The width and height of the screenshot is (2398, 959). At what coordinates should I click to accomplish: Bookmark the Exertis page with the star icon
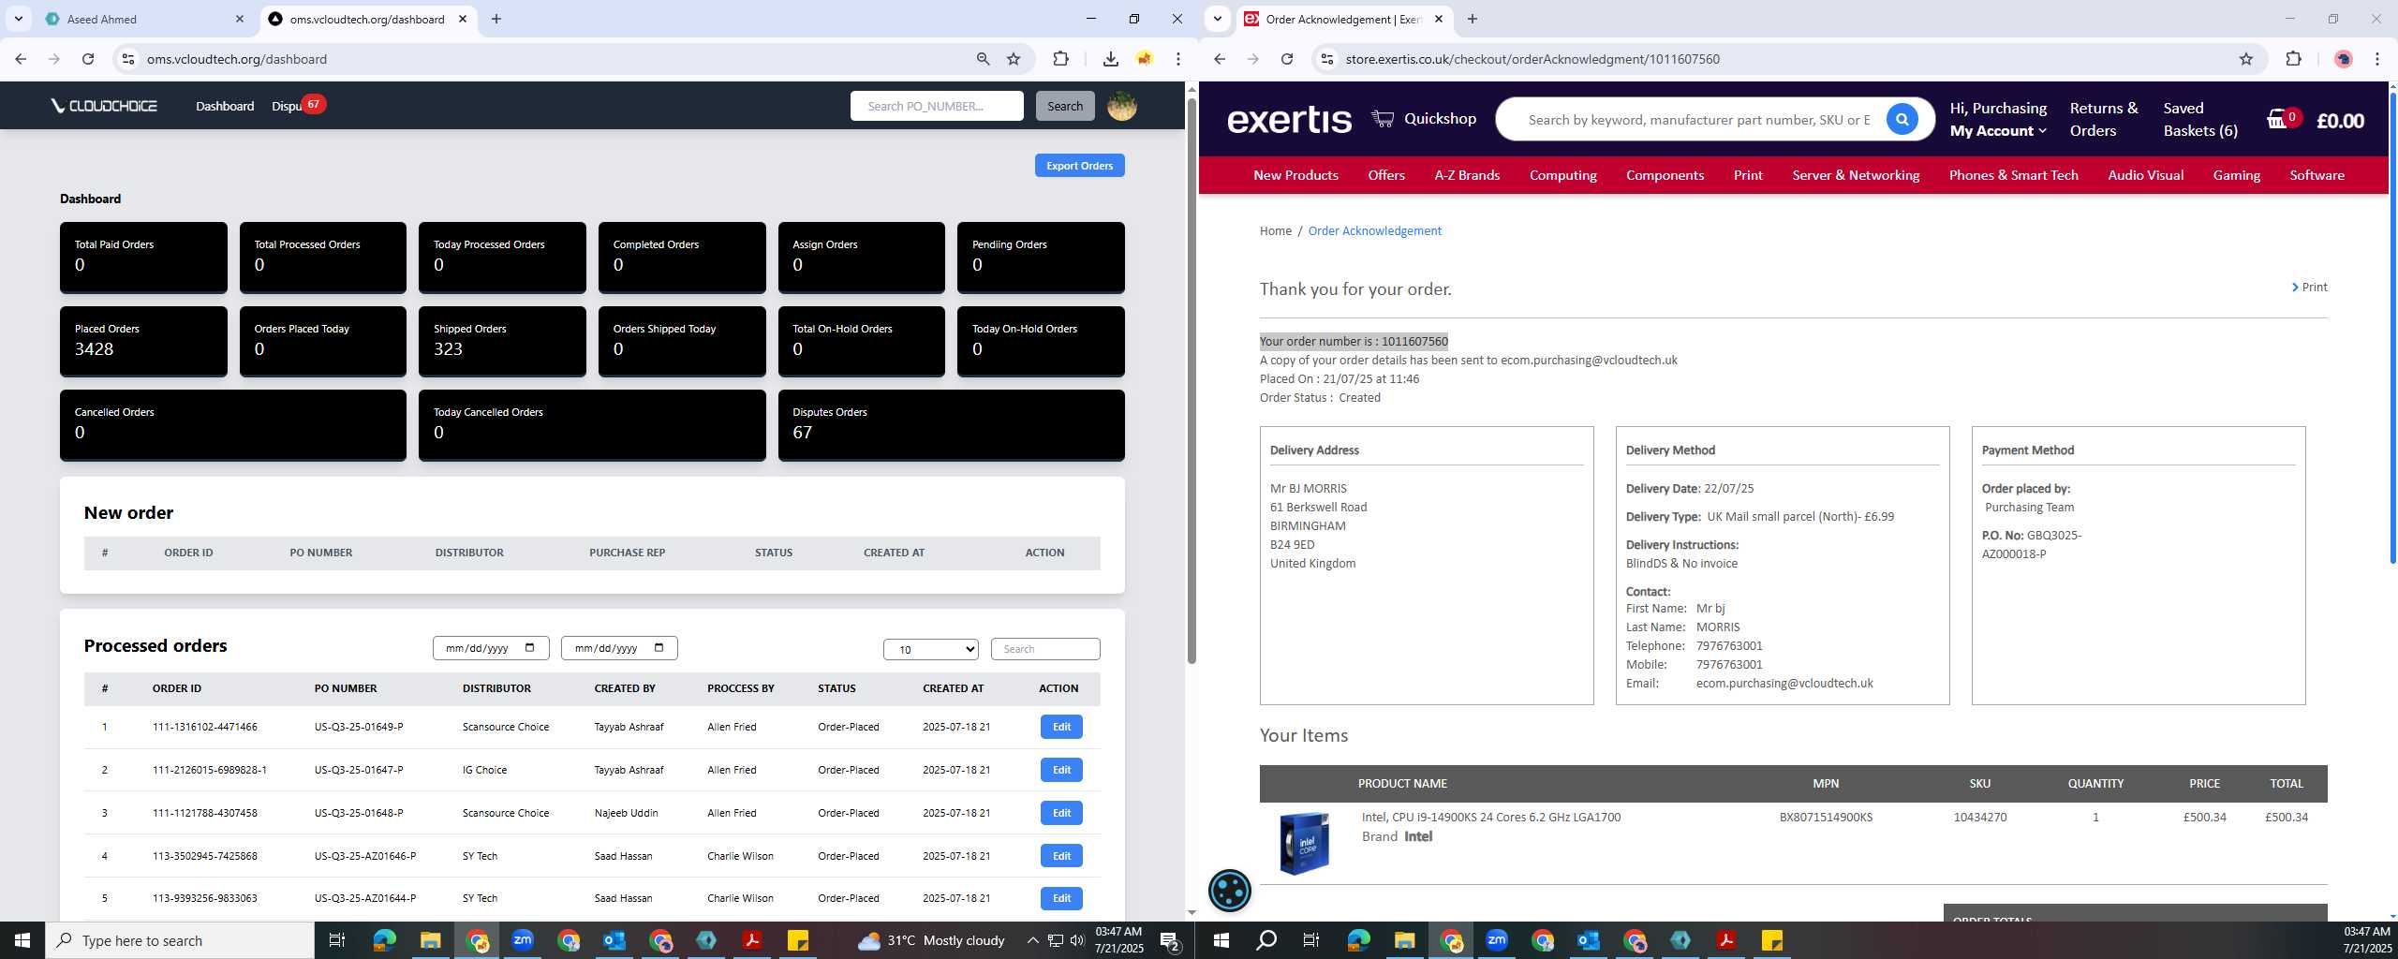point(2245,59)
